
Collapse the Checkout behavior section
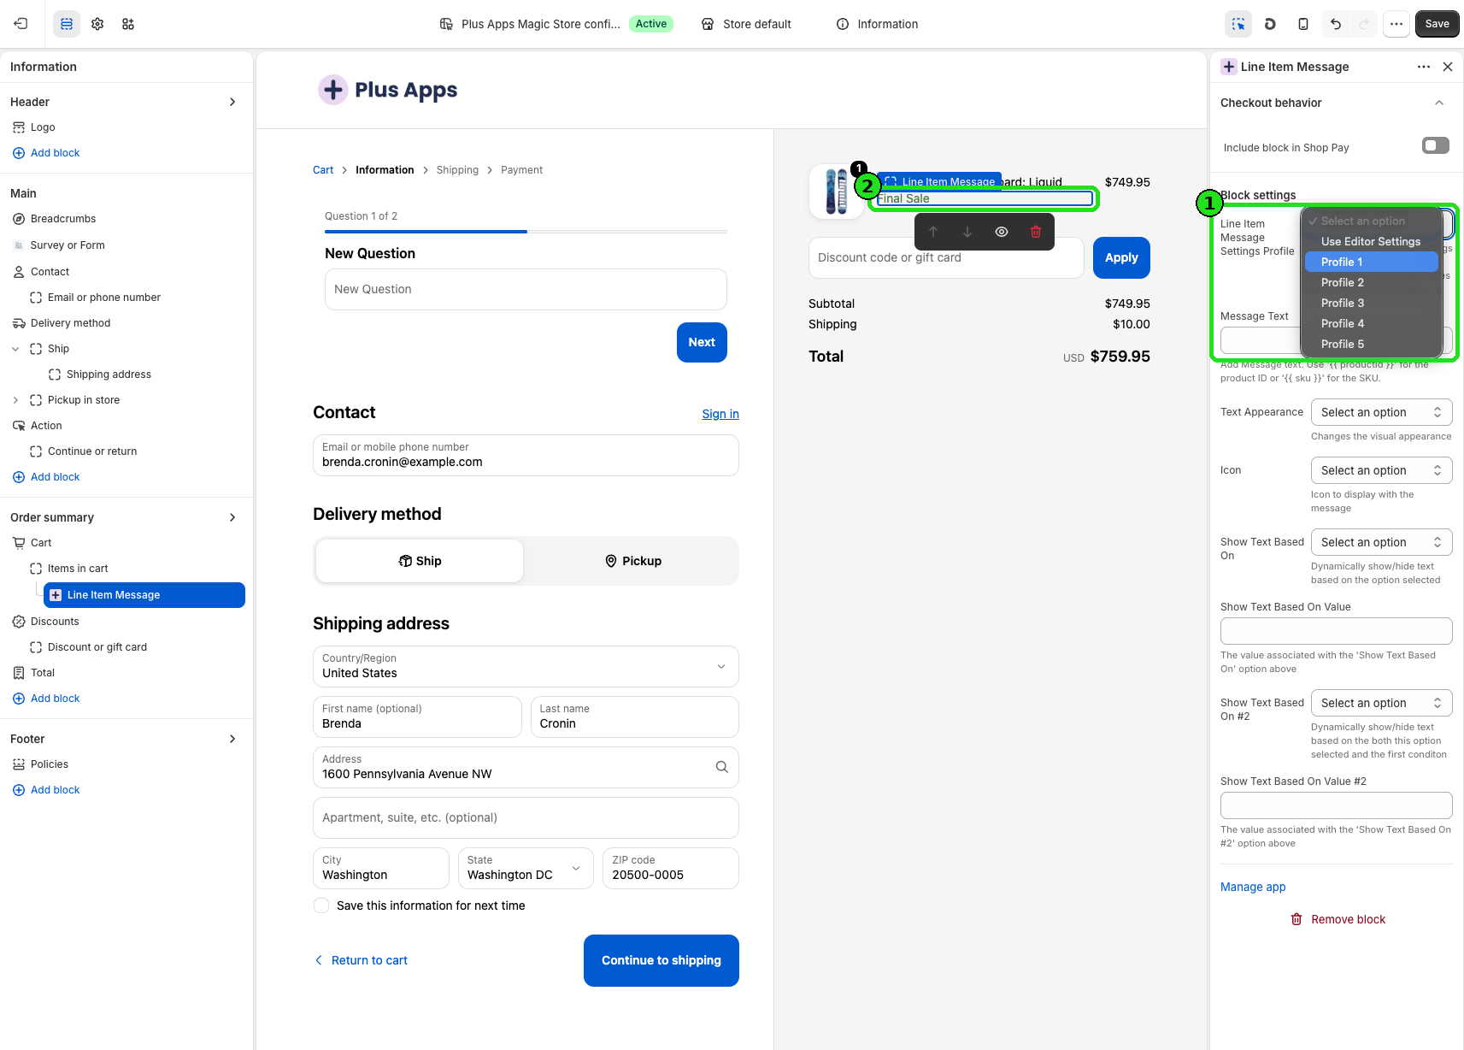(x=1439, y=103)
